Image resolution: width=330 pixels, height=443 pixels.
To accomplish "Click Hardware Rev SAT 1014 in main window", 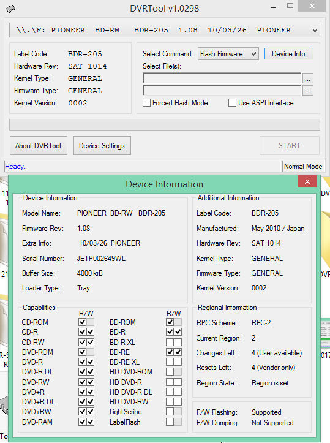I will 88,66.
